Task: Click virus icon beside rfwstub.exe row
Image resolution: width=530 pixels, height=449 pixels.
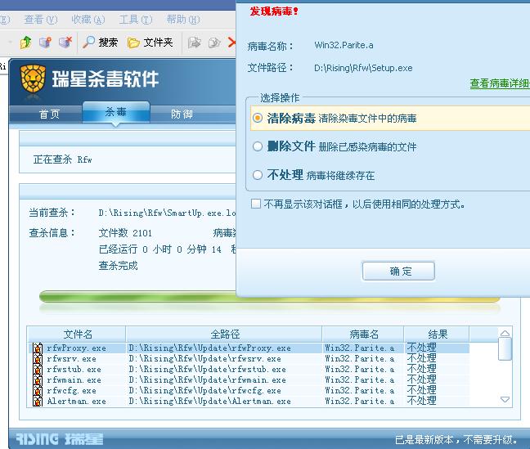Action: 38,369
